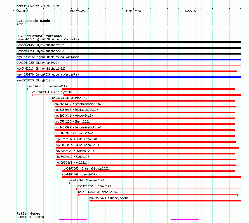The height and width of the screenshot is (223, 249).
Task: Click nsv1073374 (Thareja2015) label
Action: tap(109, 198)
